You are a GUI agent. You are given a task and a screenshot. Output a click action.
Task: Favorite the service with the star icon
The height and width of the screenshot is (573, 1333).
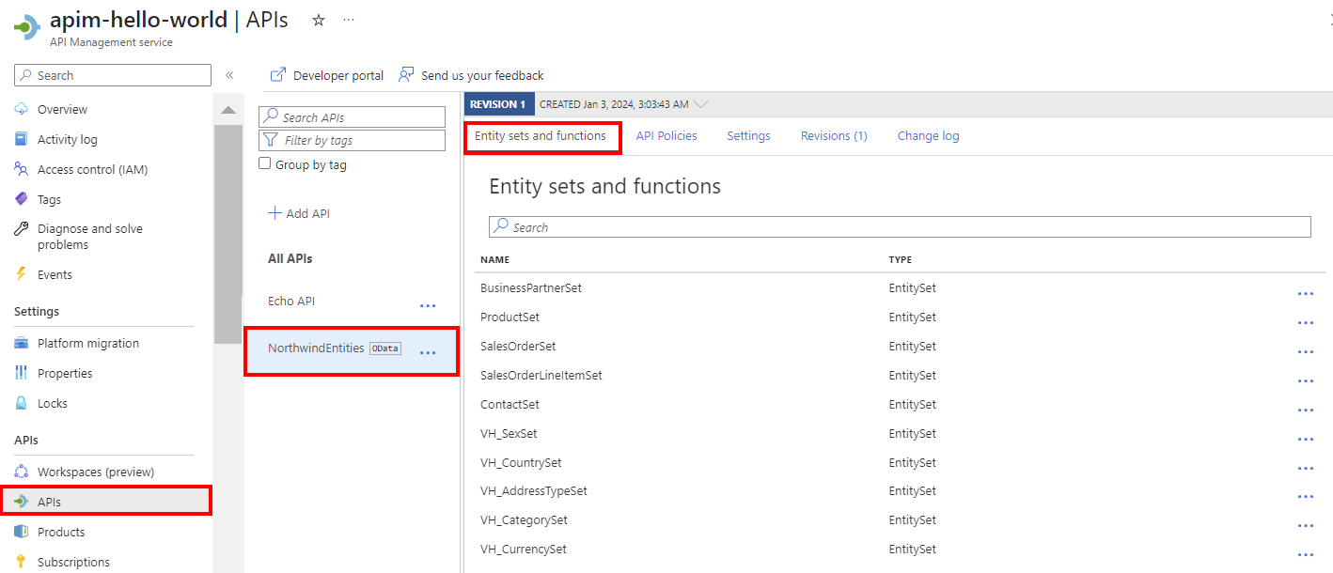pos(319,20)
